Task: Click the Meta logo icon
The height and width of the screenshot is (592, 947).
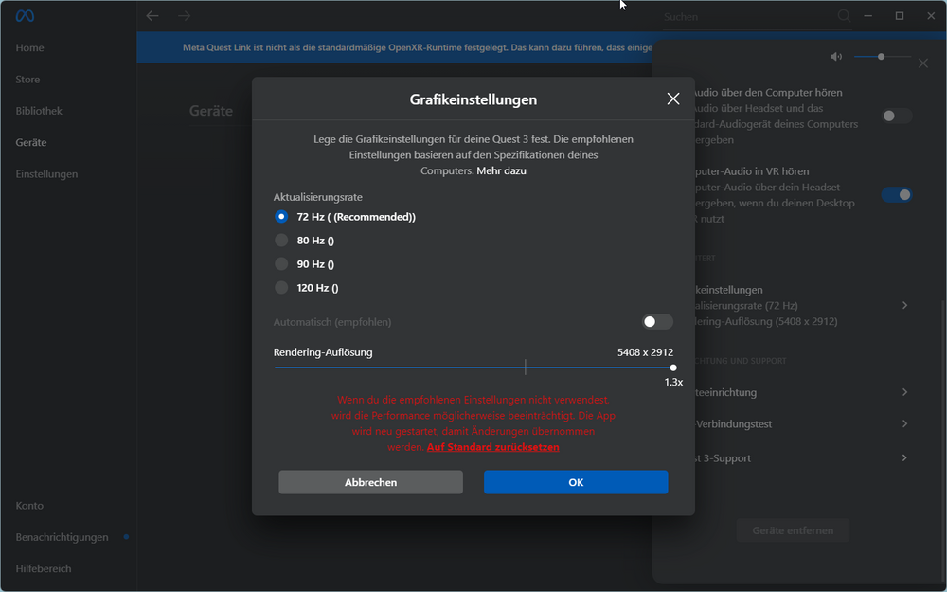Action: coord(25,16)
